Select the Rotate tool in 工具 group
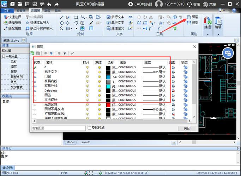 click(145, 17)
